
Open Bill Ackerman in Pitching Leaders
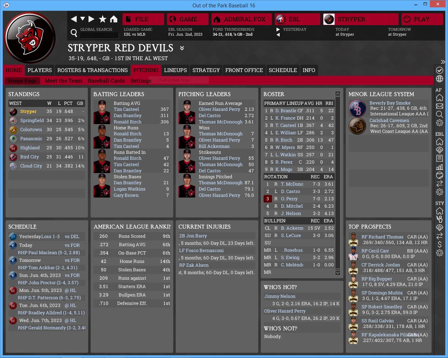click(214, 146)
